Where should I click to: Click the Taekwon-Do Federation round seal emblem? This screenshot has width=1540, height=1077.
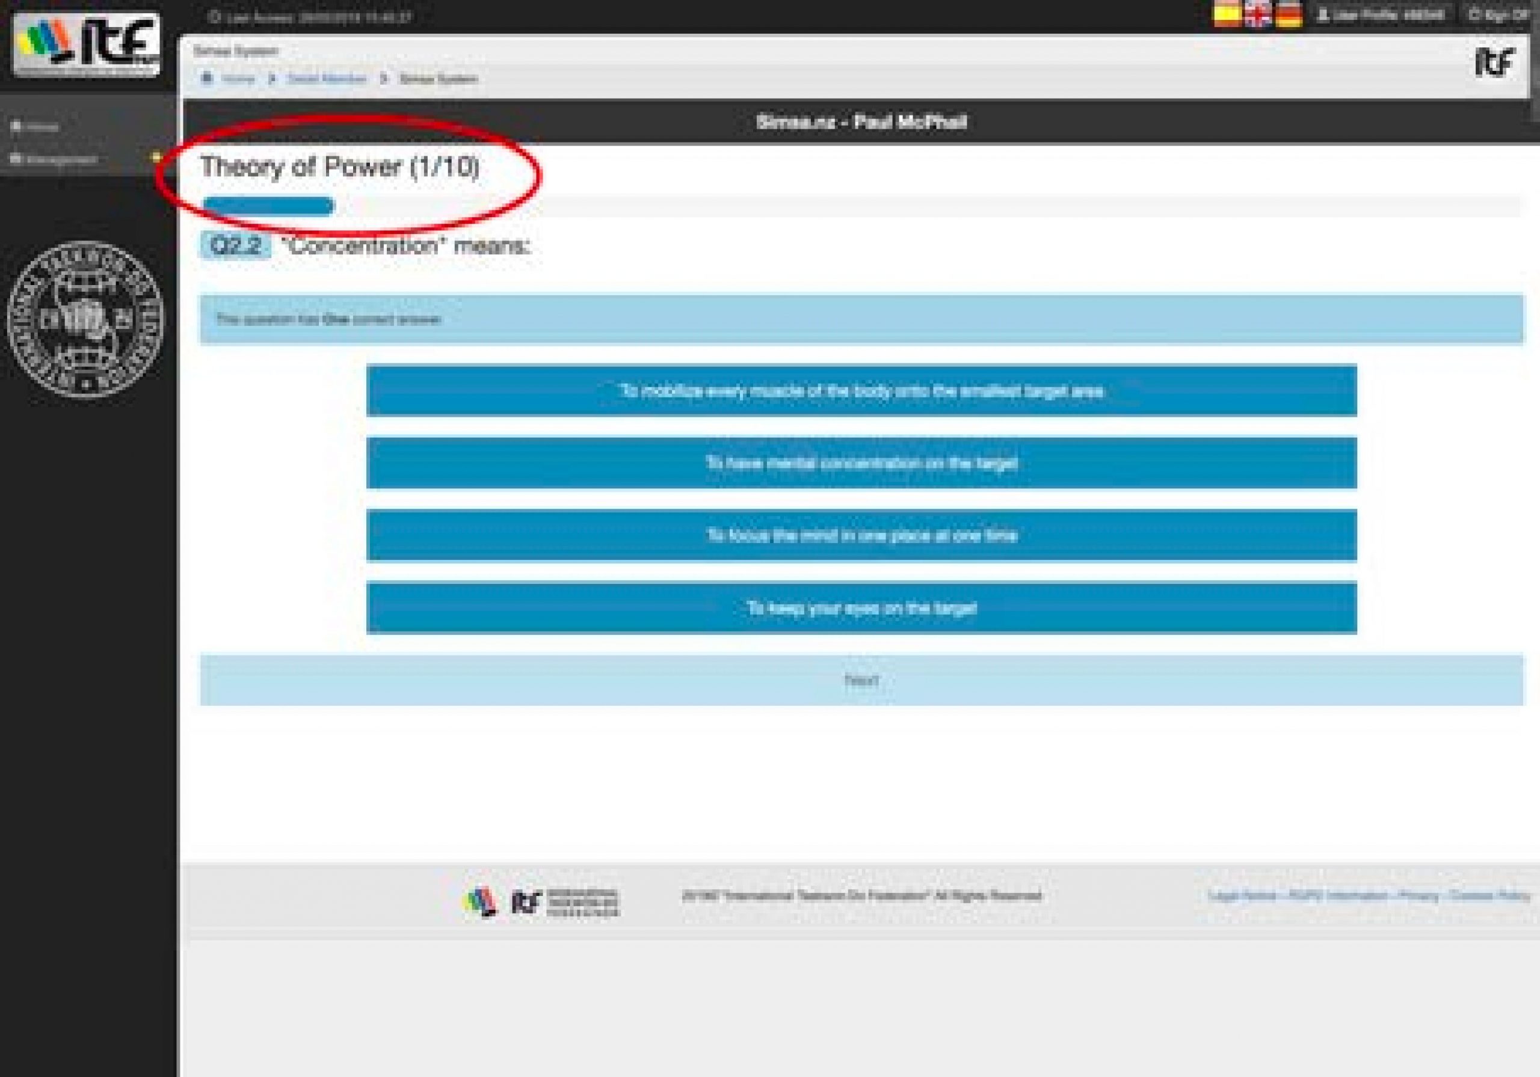(85, 319)
